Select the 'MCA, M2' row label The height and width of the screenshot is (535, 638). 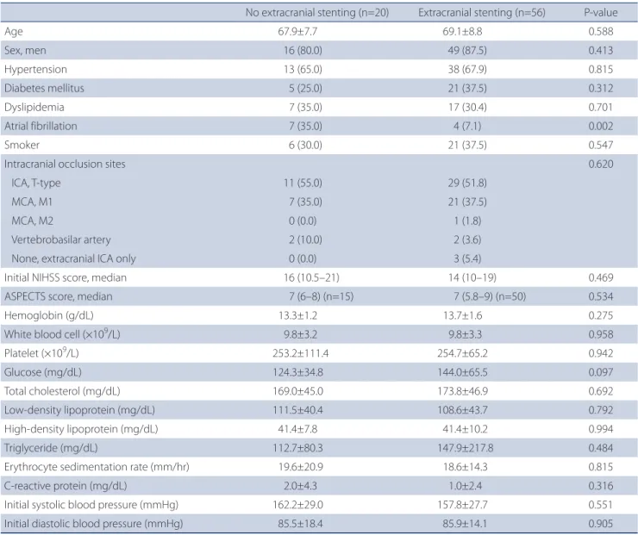32,221
